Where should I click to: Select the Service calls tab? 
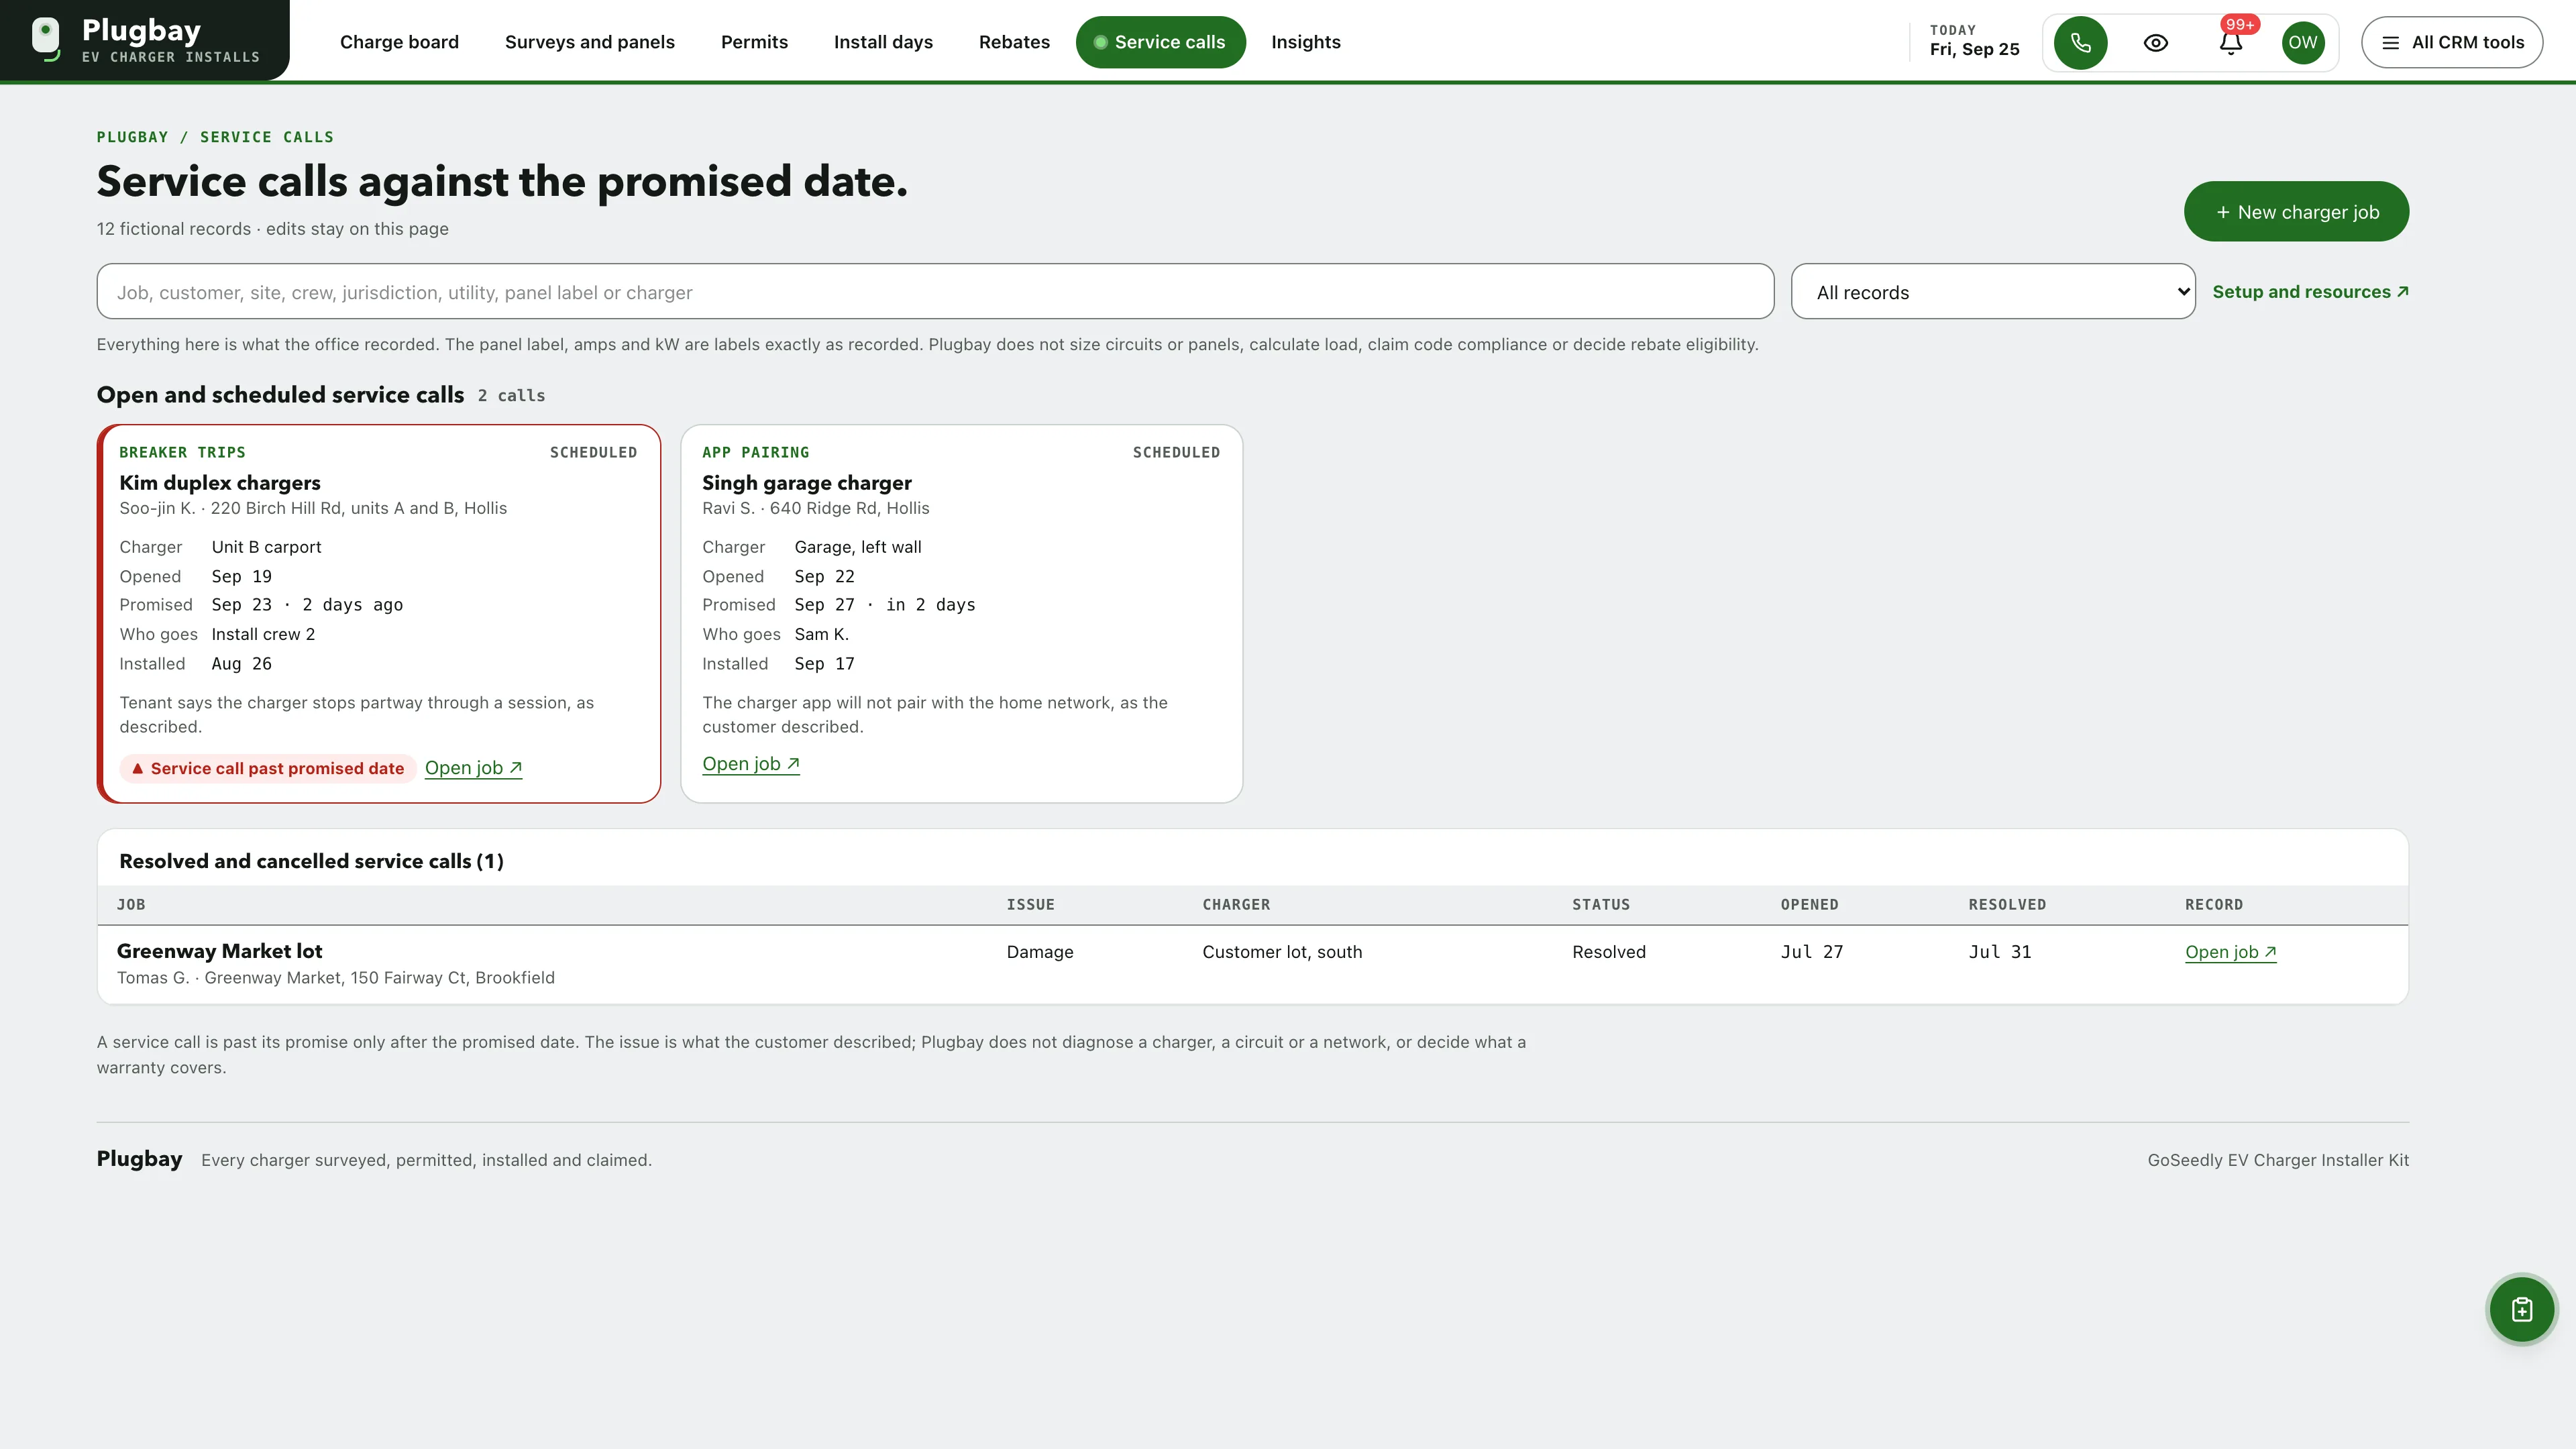[1160, 42]
